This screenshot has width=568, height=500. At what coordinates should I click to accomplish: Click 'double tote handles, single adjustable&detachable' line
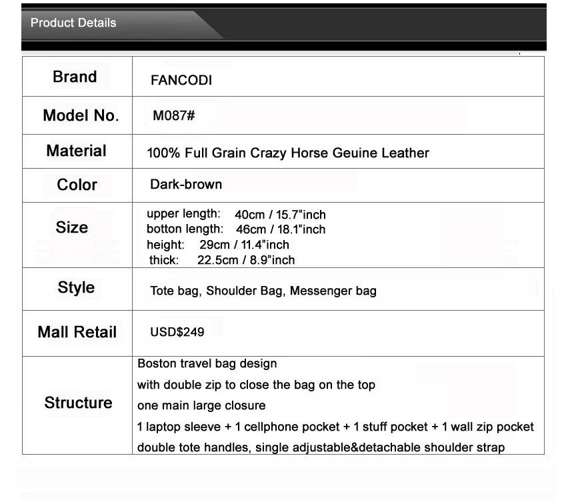pyautogui.click(x=321, y=447)
